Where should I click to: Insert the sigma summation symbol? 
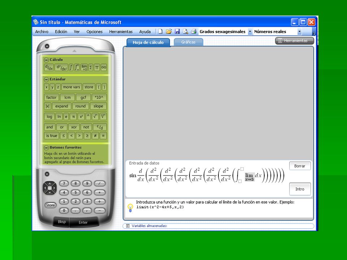coord(91,68)
